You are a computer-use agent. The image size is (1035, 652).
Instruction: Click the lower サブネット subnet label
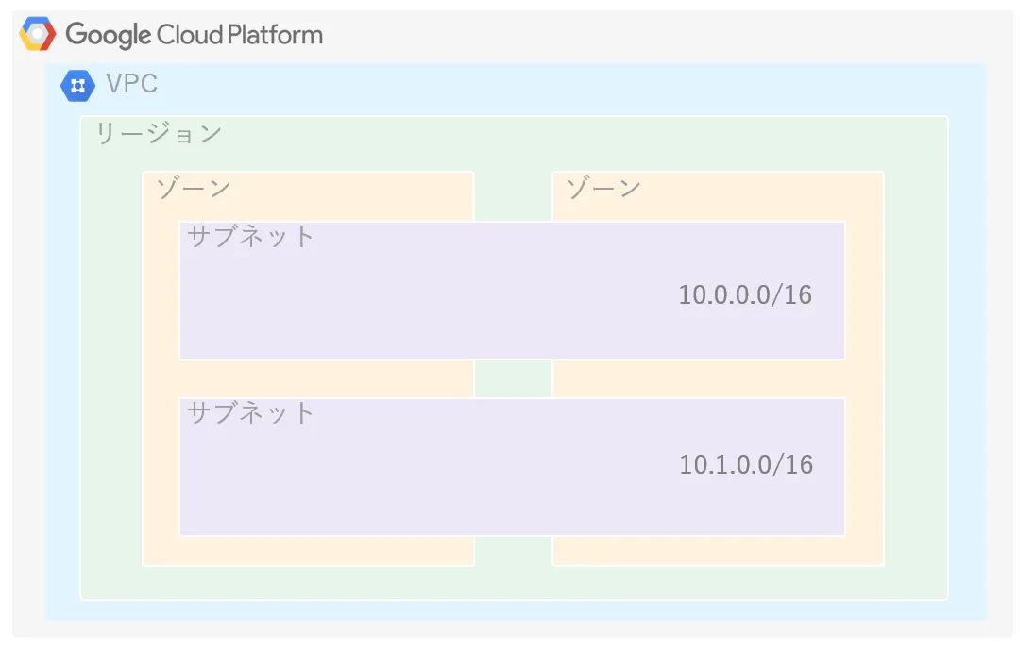pyautogui.click(x=250, y=412)
